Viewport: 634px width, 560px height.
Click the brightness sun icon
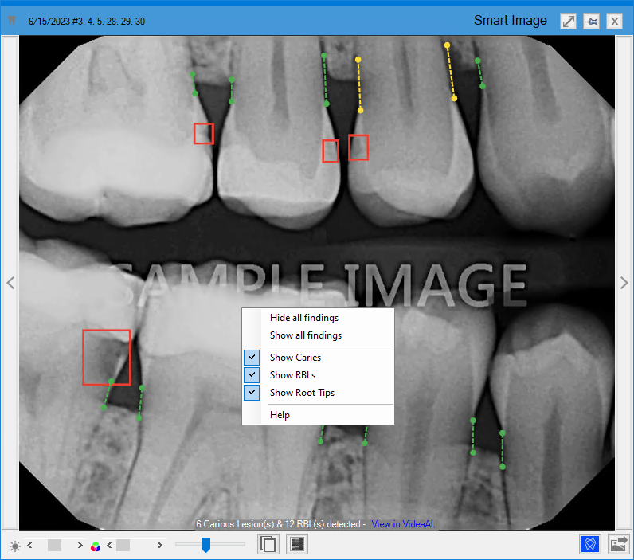(x=15, y=546)
